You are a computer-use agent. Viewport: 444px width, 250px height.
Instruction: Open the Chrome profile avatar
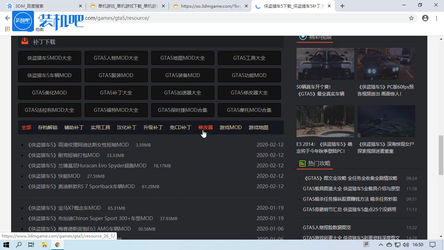tap(425, 18)
